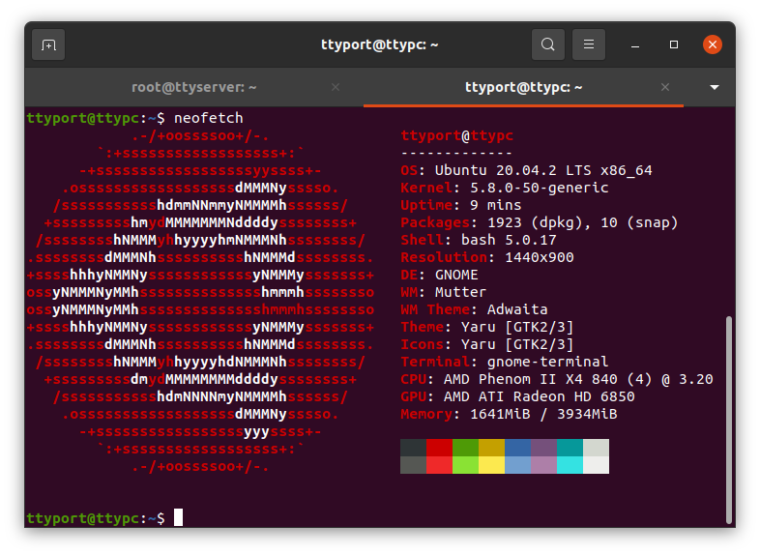The width and height of the screenshot is (760, 555).
Task: Click the bright cyan color block
Action: (570, 465)
